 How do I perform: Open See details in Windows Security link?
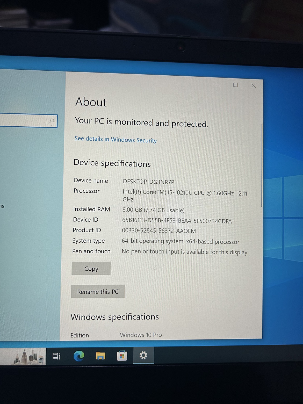coord(116,140)
